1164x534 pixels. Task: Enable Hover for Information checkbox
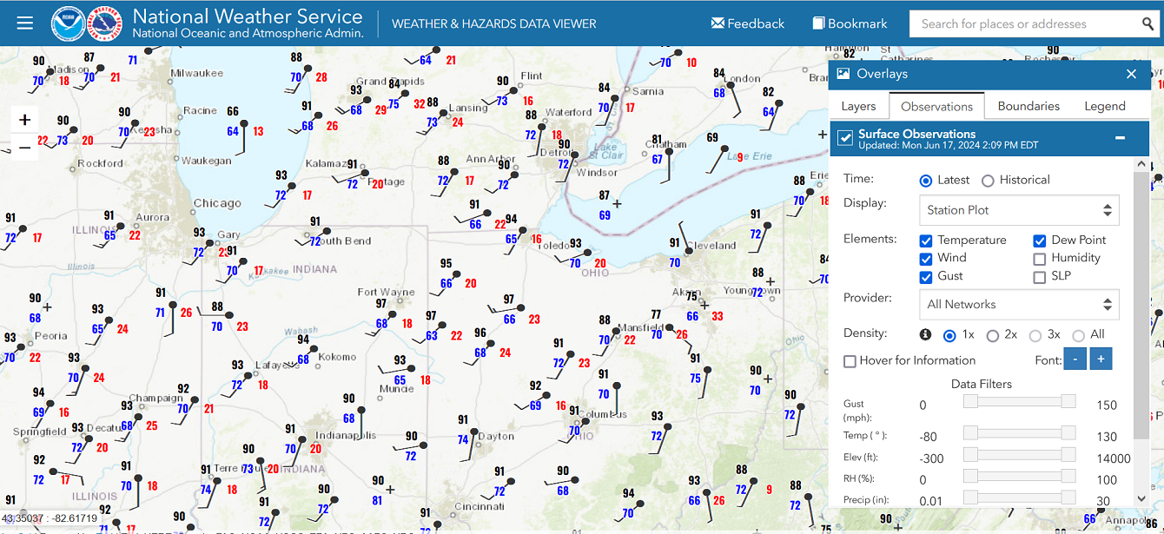(x=850, y=361)
